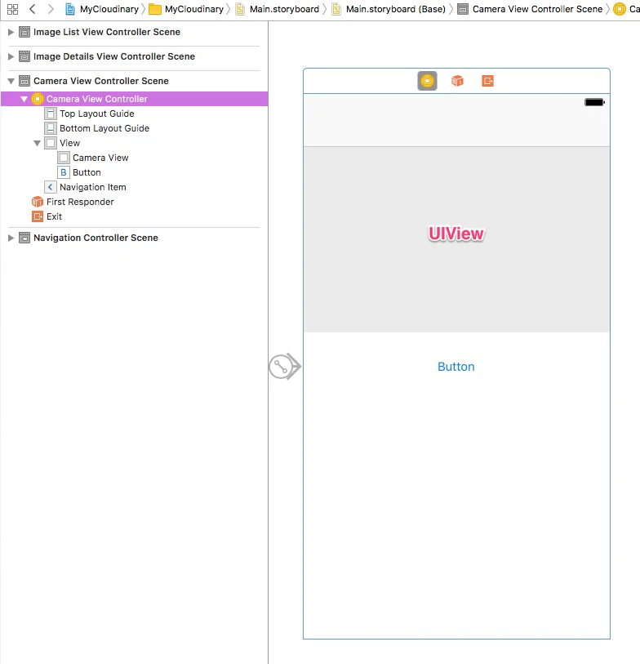640x664 pixels.
Task: Open the Camera View Controller Scene breadcrumb
Action: coord(530,9)
